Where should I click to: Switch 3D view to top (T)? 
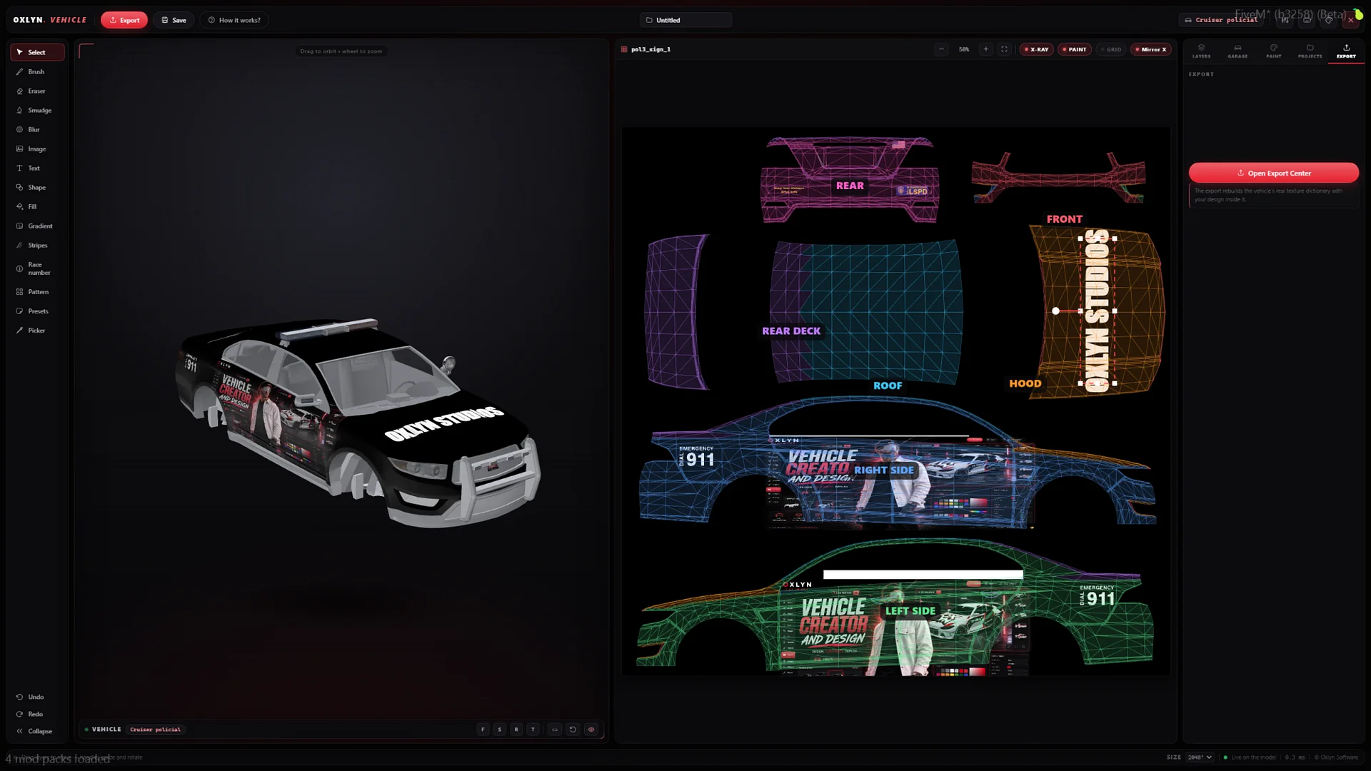[x=533, y=729]
